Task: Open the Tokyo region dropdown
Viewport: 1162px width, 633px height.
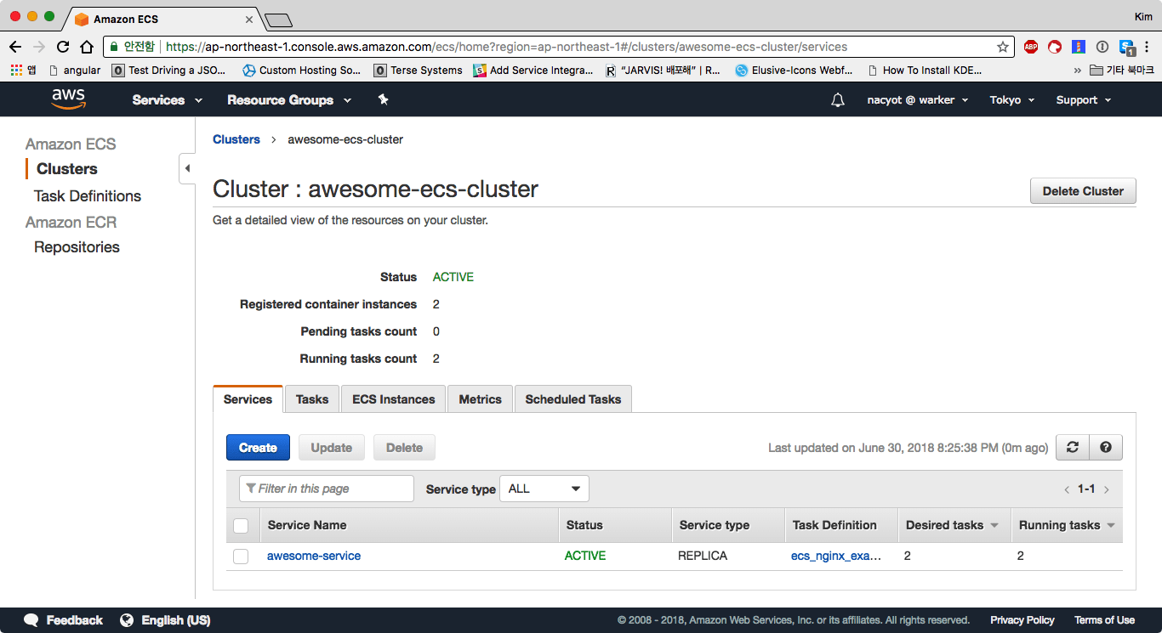Action: coord(1011,100)
